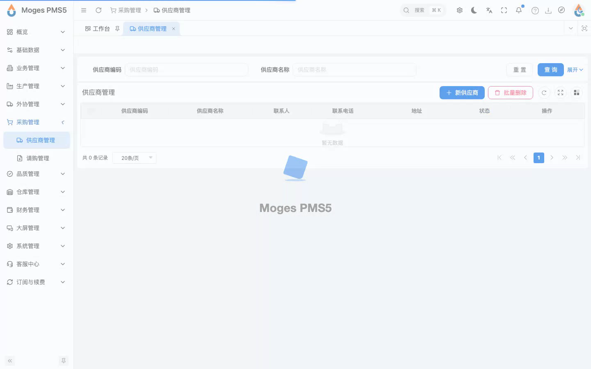
Task: Open the 搜索 search box
Action: (x=423, y=10)
